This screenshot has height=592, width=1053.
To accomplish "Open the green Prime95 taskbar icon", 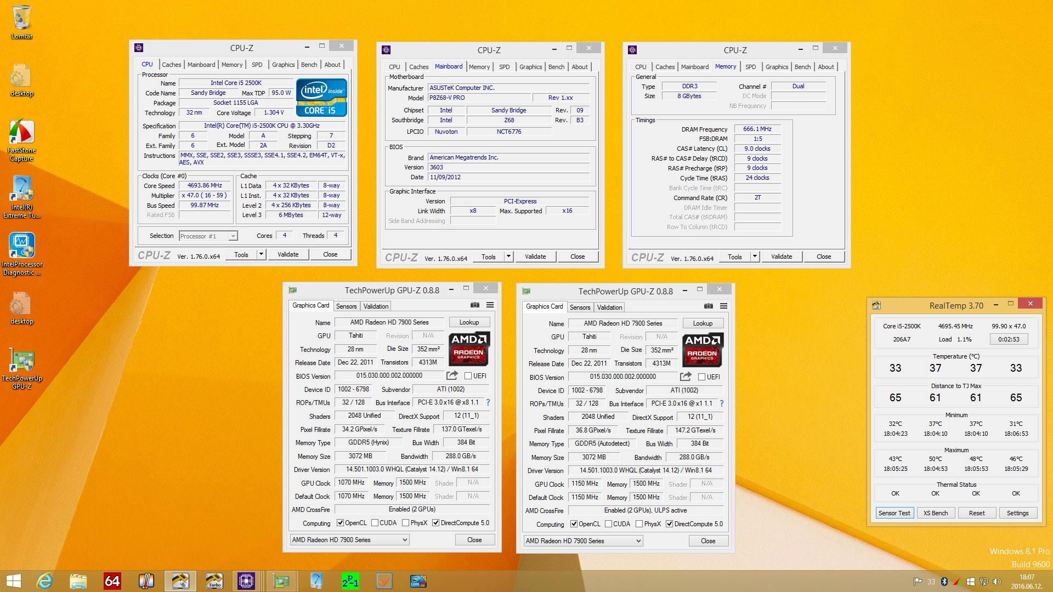I will [350, 581].
